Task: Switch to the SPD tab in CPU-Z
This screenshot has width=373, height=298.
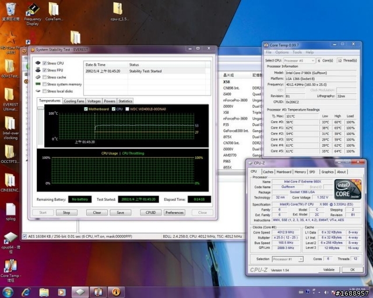Action: (312, 172)
